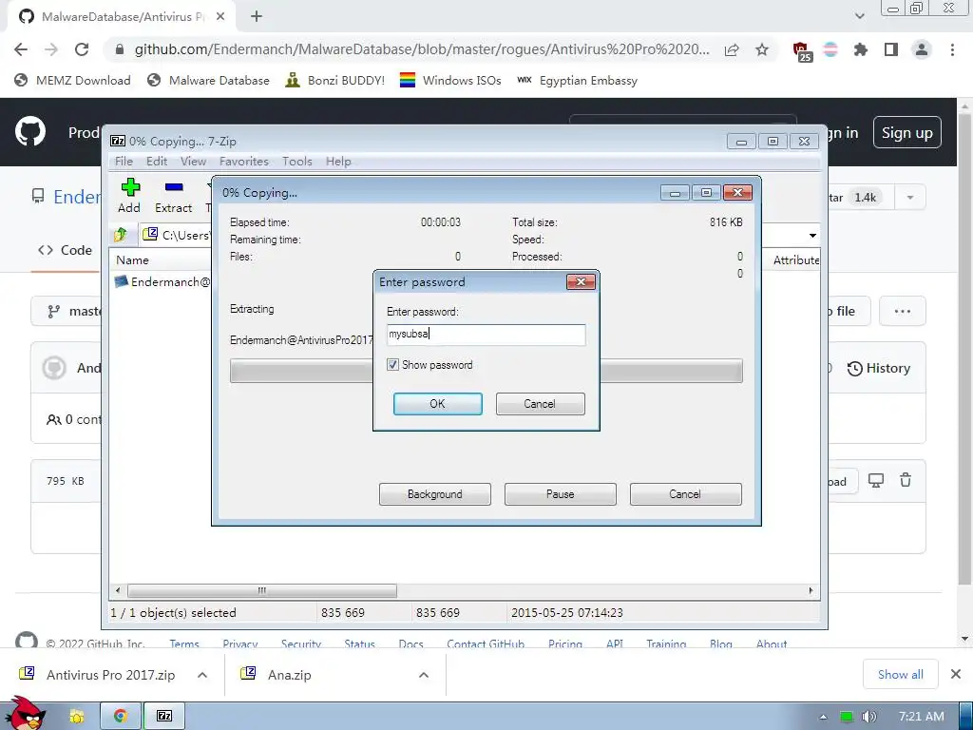Click the 7-Zip horizontal scrollbar thumb
This screenshot has height=730, width=973.
click(x=262, y=590)
